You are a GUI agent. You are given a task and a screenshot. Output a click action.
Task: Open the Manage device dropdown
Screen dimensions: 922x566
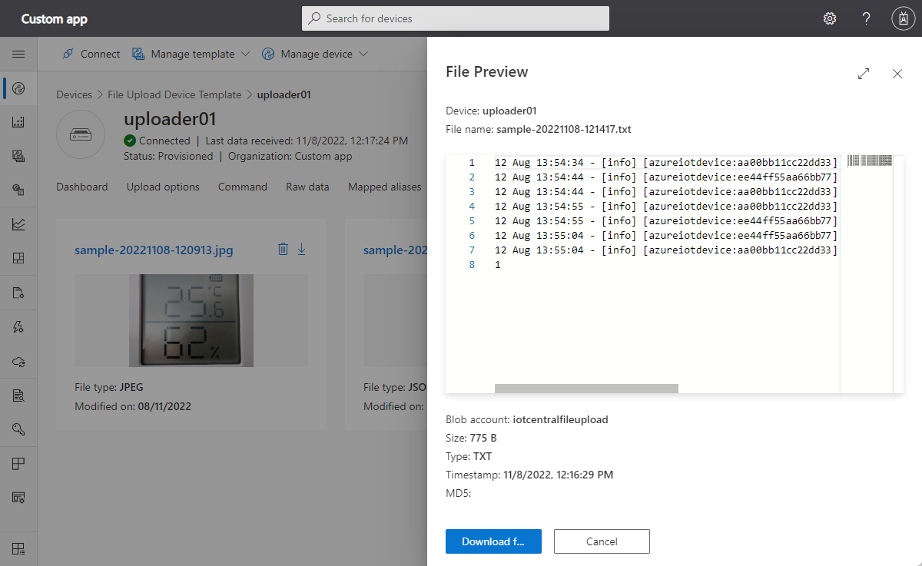(317, 54)
